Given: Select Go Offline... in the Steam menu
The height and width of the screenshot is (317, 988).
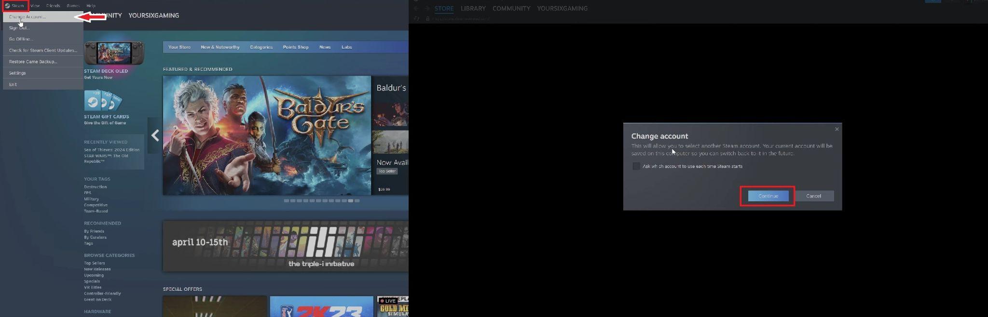Looking at the screenshot, I should point(43,39).
